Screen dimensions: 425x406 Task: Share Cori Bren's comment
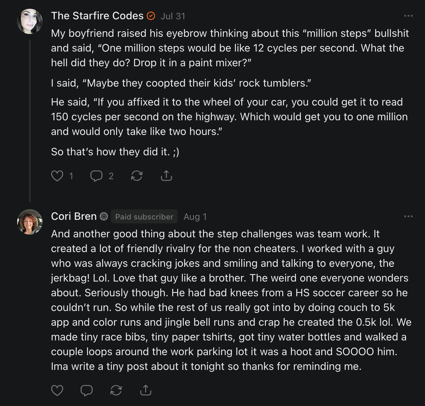[x=146, y=390]
